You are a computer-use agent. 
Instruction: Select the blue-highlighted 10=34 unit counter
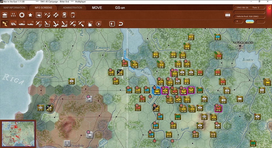[157, 91]
